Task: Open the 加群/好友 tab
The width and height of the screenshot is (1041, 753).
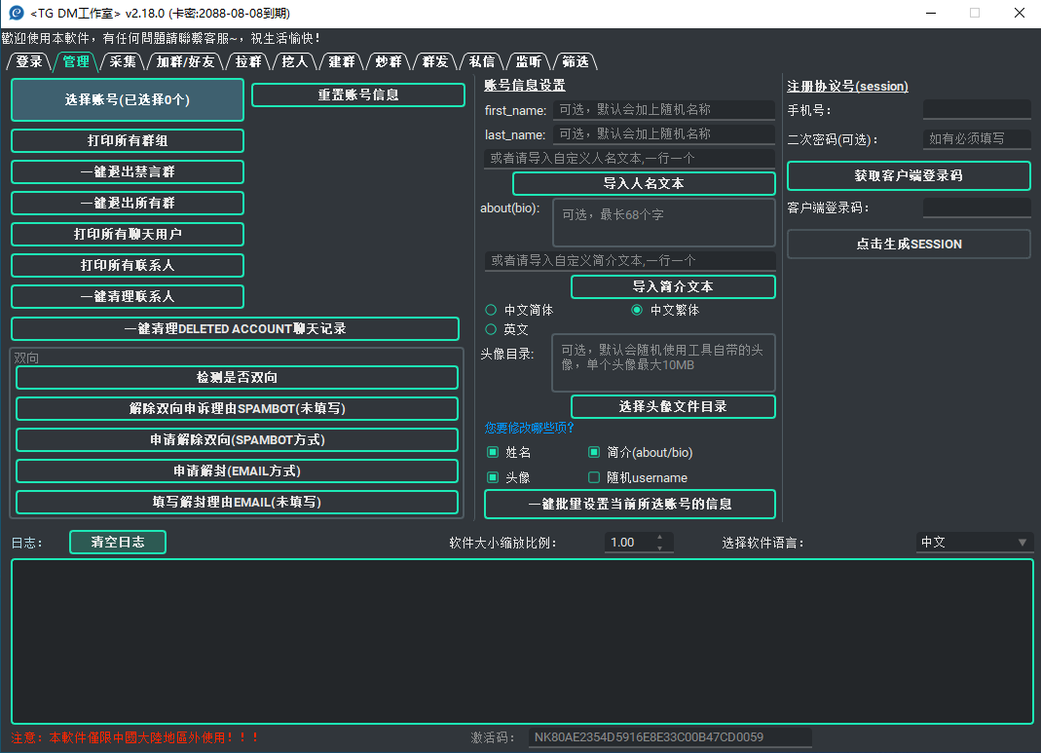Action: (186, 61)
